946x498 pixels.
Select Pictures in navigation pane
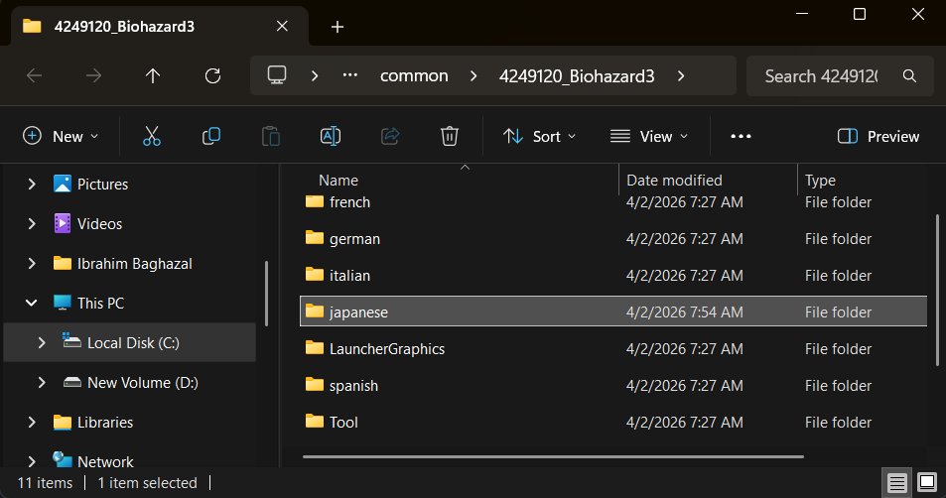(102, 184)
